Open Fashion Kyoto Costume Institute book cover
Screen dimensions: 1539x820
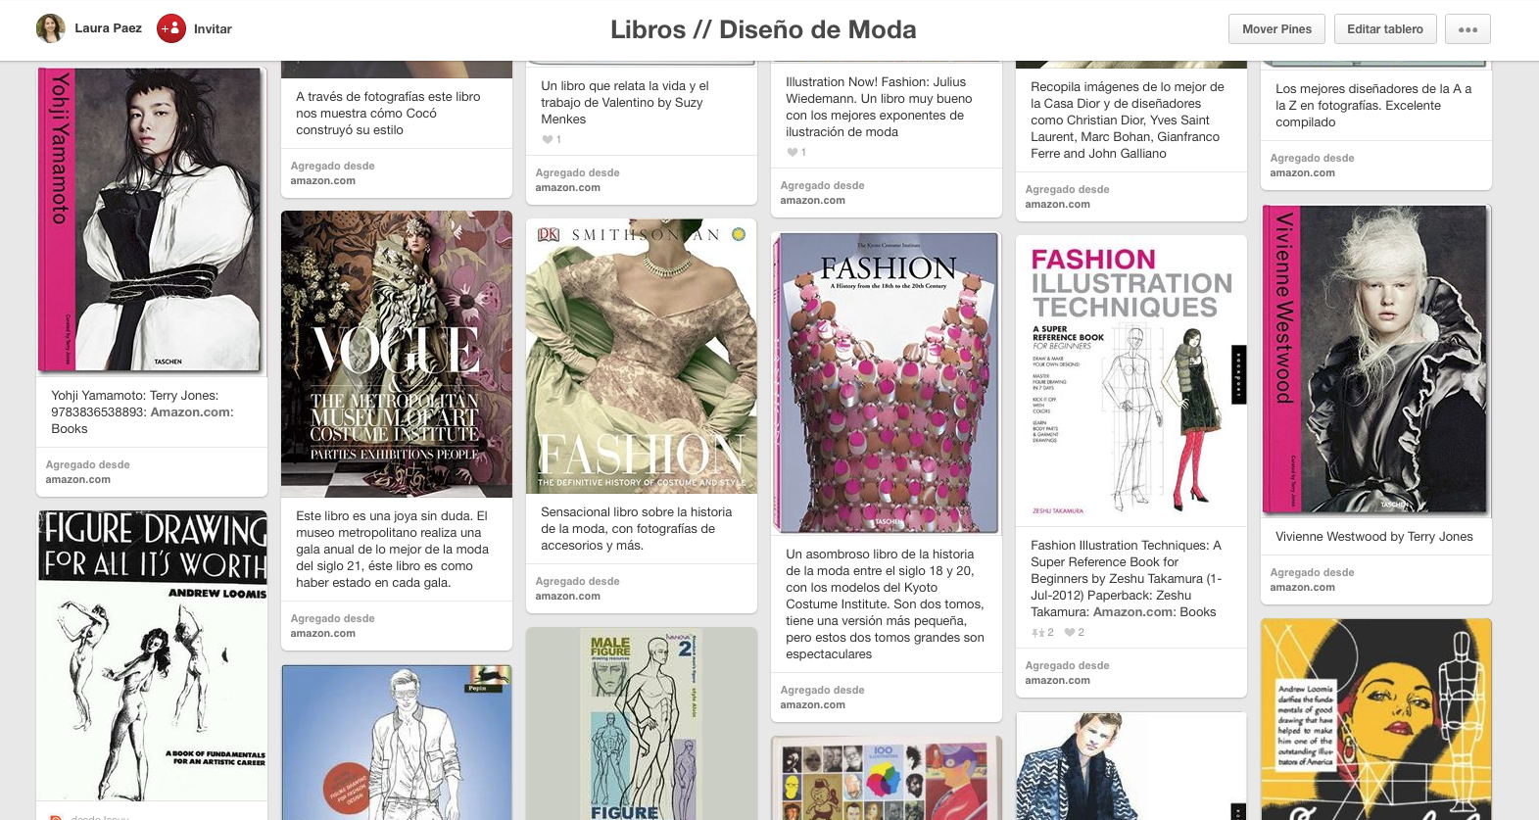[887, 383]
